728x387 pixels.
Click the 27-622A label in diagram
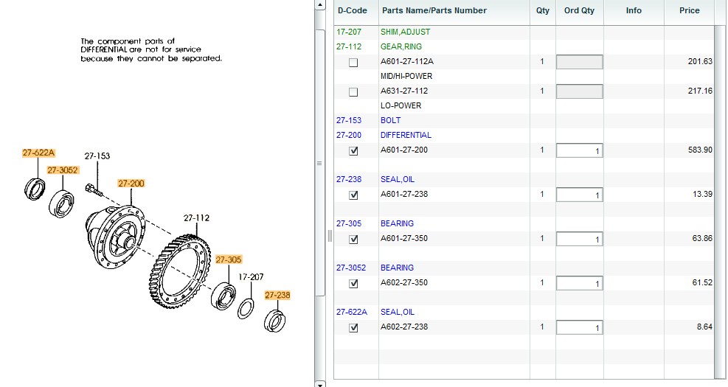38,153
